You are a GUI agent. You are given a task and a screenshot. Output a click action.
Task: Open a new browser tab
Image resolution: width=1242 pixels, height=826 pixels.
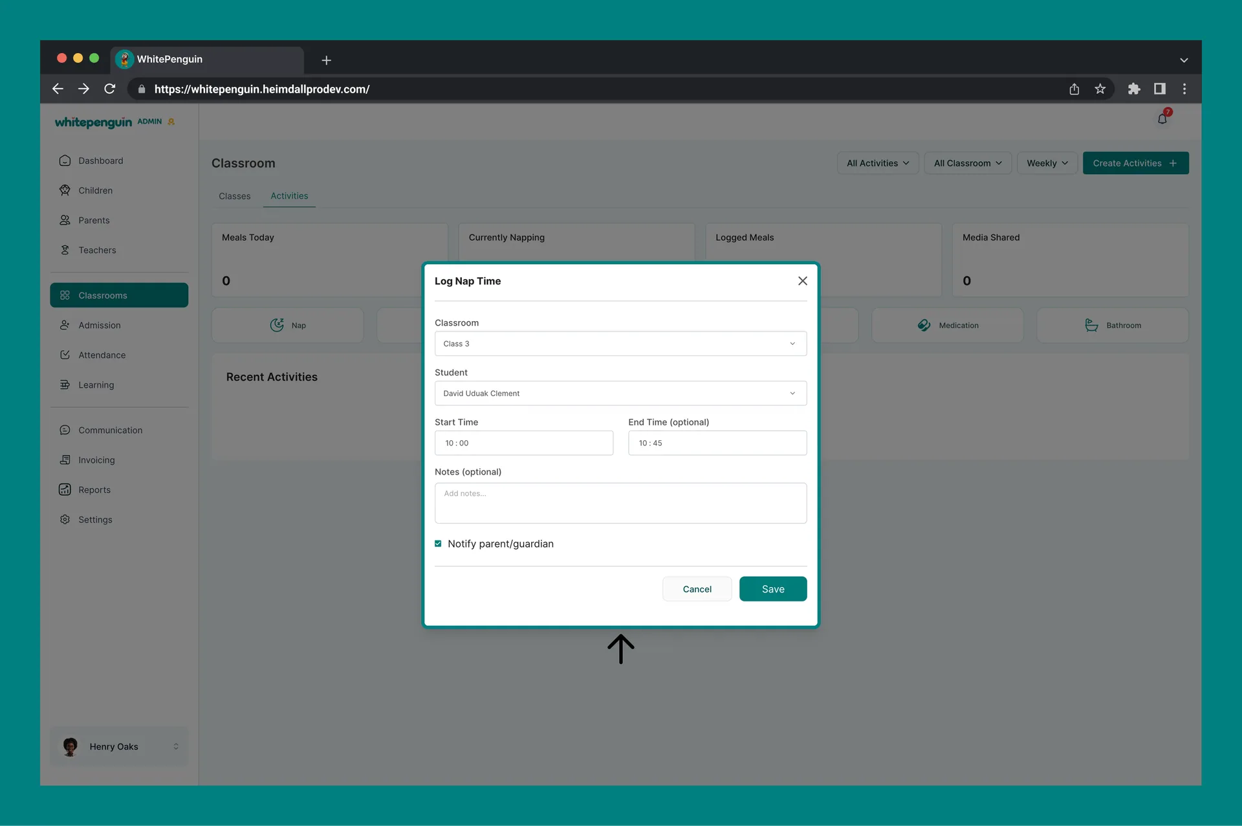coord(327,60)
